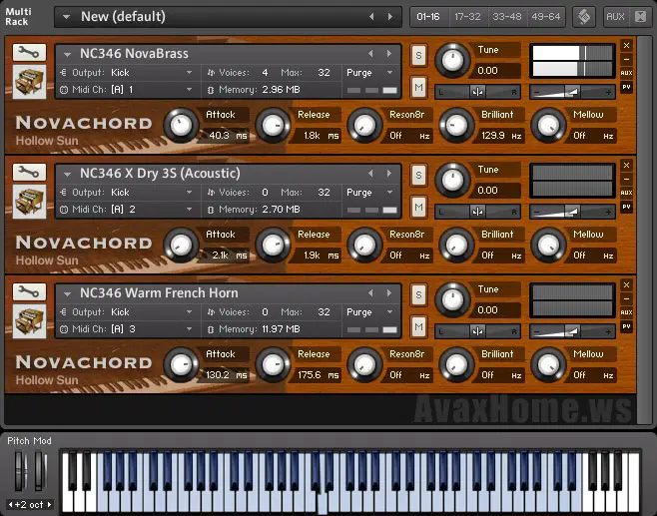This screenshot has height=516, width=657.
Task: Close the multi rack header X
Action: click(640, 17)
